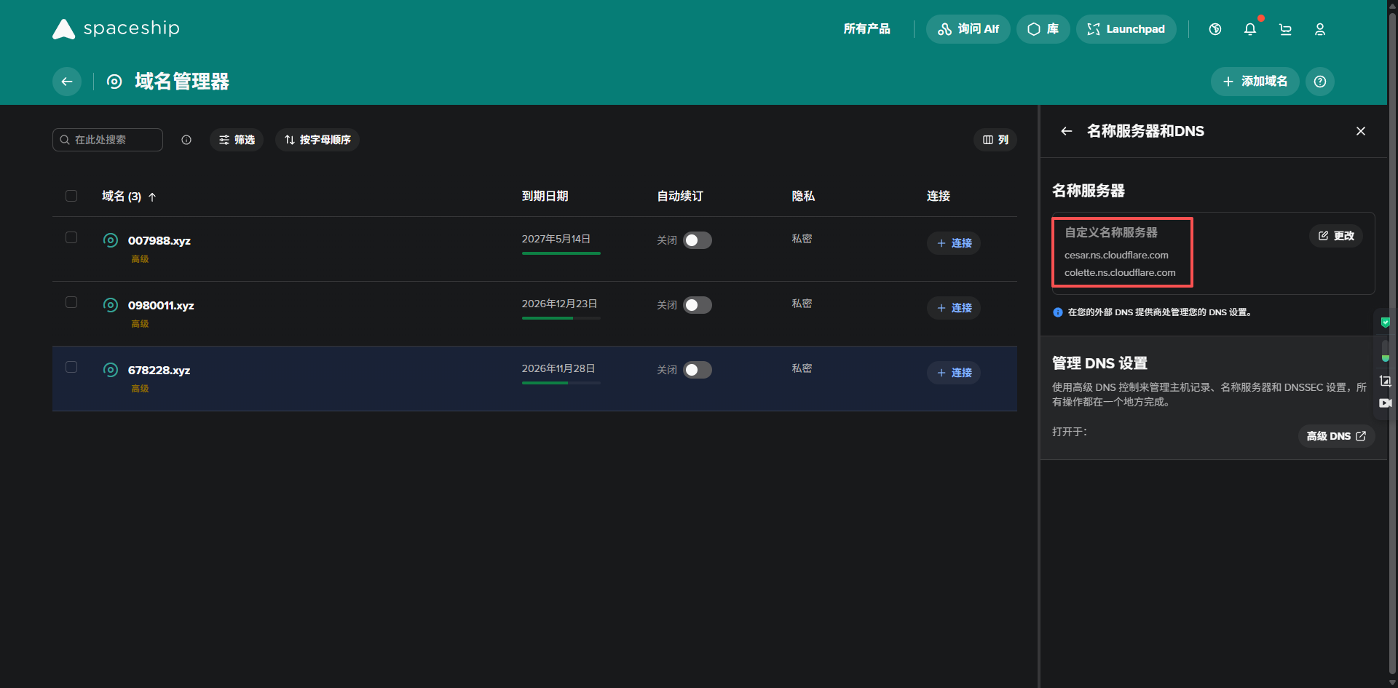Open notifications bell
This screenshot has width=1398, height=688.
point(1250,29)
